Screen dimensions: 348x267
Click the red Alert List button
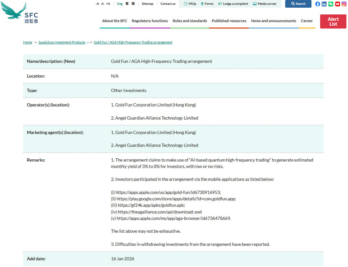[x=333, y=21]
